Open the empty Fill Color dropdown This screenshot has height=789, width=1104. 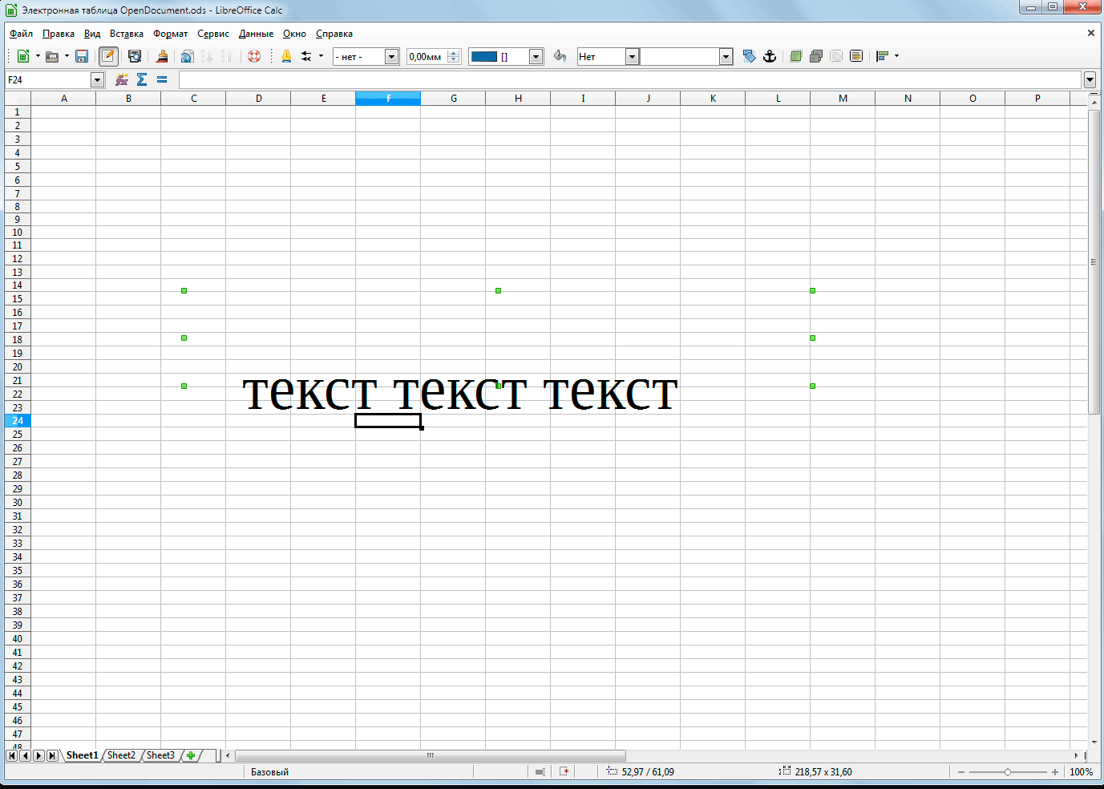[726, 56]
